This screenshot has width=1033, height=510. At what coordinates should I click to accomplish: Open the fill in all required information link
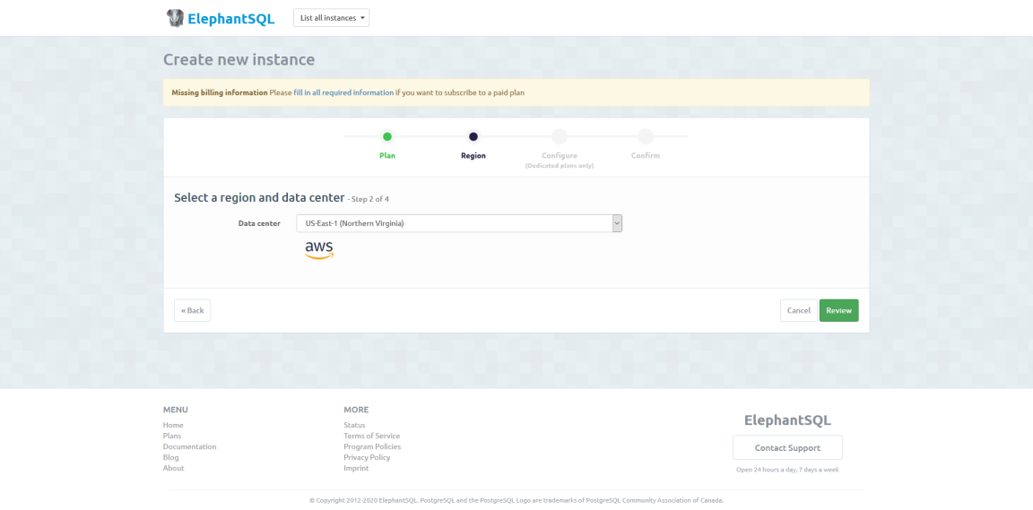click(344, 93)
